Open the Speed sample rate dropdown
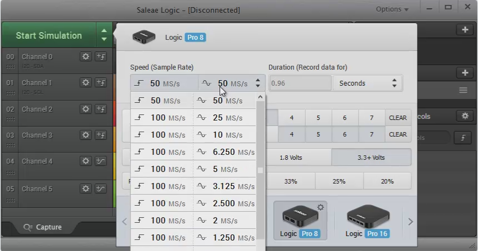This screenshot has width=478, height=251. [x=197, y=83]
